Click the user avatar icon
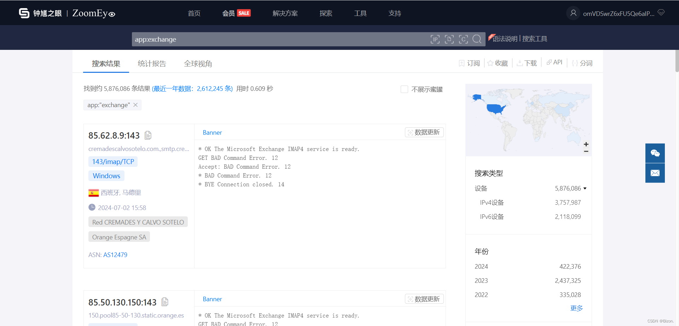Image resolution: width=679 pixels, height=326 pixels. click(x=573, y=13)
